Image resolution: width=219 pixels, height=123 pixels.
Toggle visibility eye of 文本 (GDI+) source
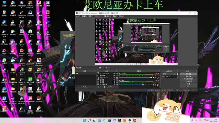[114, 78]
